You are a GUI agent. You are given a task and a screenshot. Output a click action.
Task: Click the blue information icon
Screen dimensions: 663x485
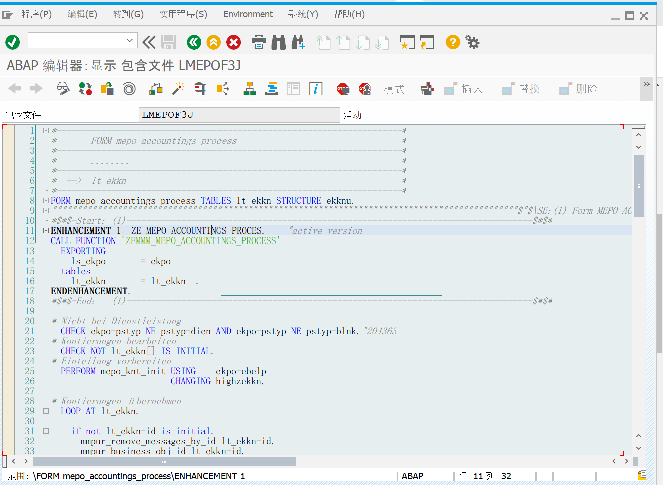(x=316, y=89)
